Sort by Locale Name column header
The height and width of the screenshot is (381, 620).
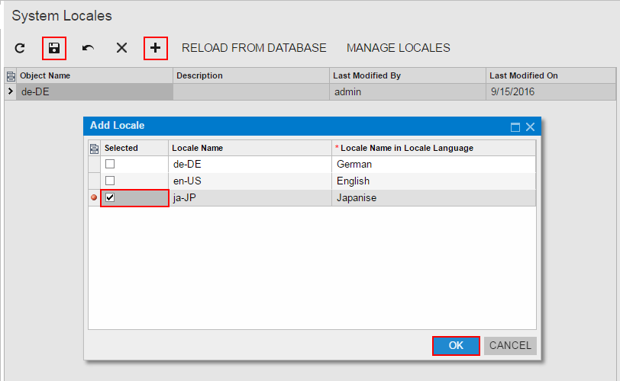249,148
